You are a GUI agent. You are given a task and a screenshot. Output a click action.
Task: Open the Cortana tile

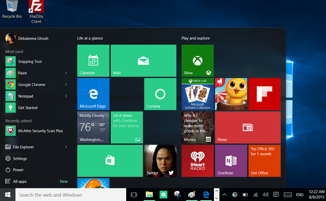(160, 94)
